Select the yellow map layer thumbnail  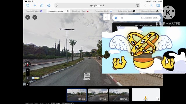tap(35, 78)
